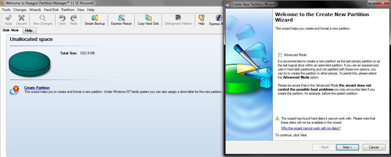Open the Partition menu
Image resolution: width=391 pixels, height=157 pixels.
coord(68,10)
